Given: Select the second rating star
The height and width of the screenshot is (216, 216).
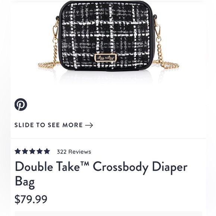Looking at the screenshot, I should click(x=25, y=151).
